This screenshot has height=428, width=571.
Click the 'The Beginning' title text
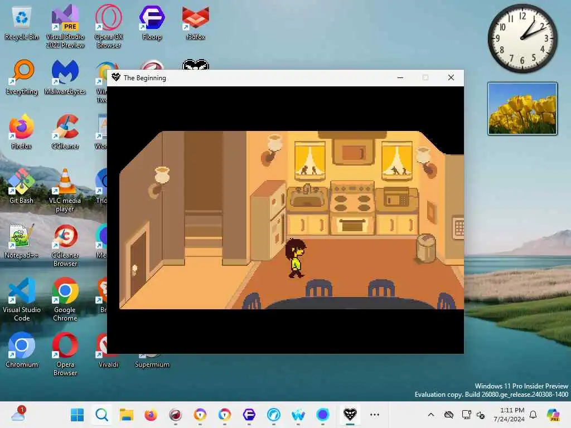tap(144, 78)
